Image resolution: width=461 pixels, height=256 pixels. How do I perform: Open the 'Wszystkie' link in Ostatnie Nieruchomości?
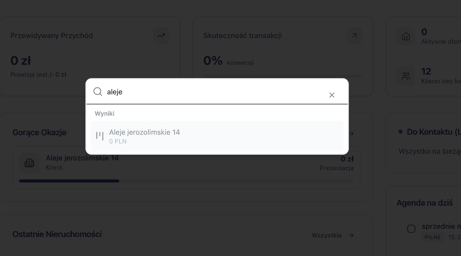click(x=327, y=235)
